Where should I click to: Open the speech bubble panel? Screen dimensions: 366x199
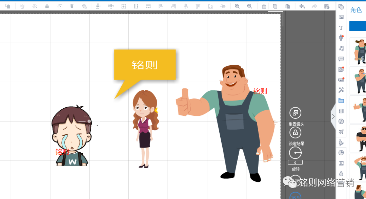coord(341,59)
